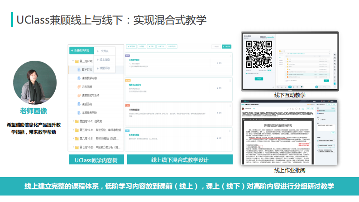Click the teal publish button above the cards
Image resolution: width=359 pixels, height=202 pixels.
click(x=227, y=47)
